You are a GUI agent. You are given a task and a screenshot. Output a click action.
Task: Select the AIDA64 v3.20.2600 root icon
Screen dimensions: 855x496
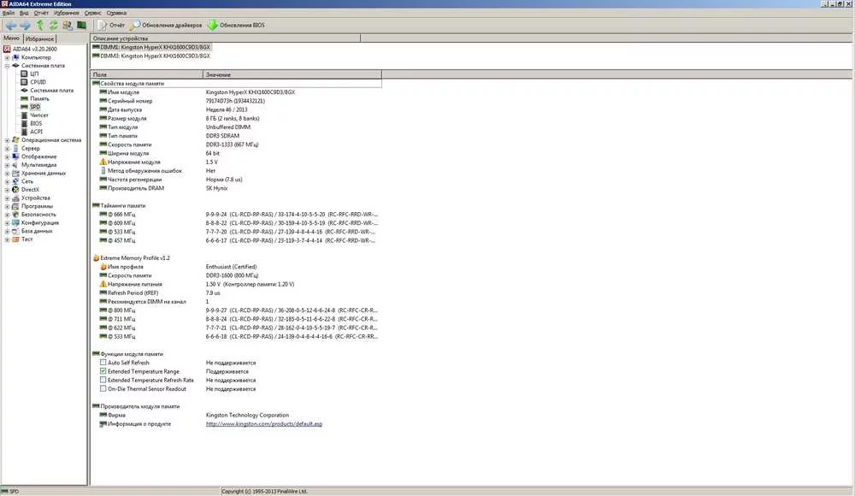point(7,49)
